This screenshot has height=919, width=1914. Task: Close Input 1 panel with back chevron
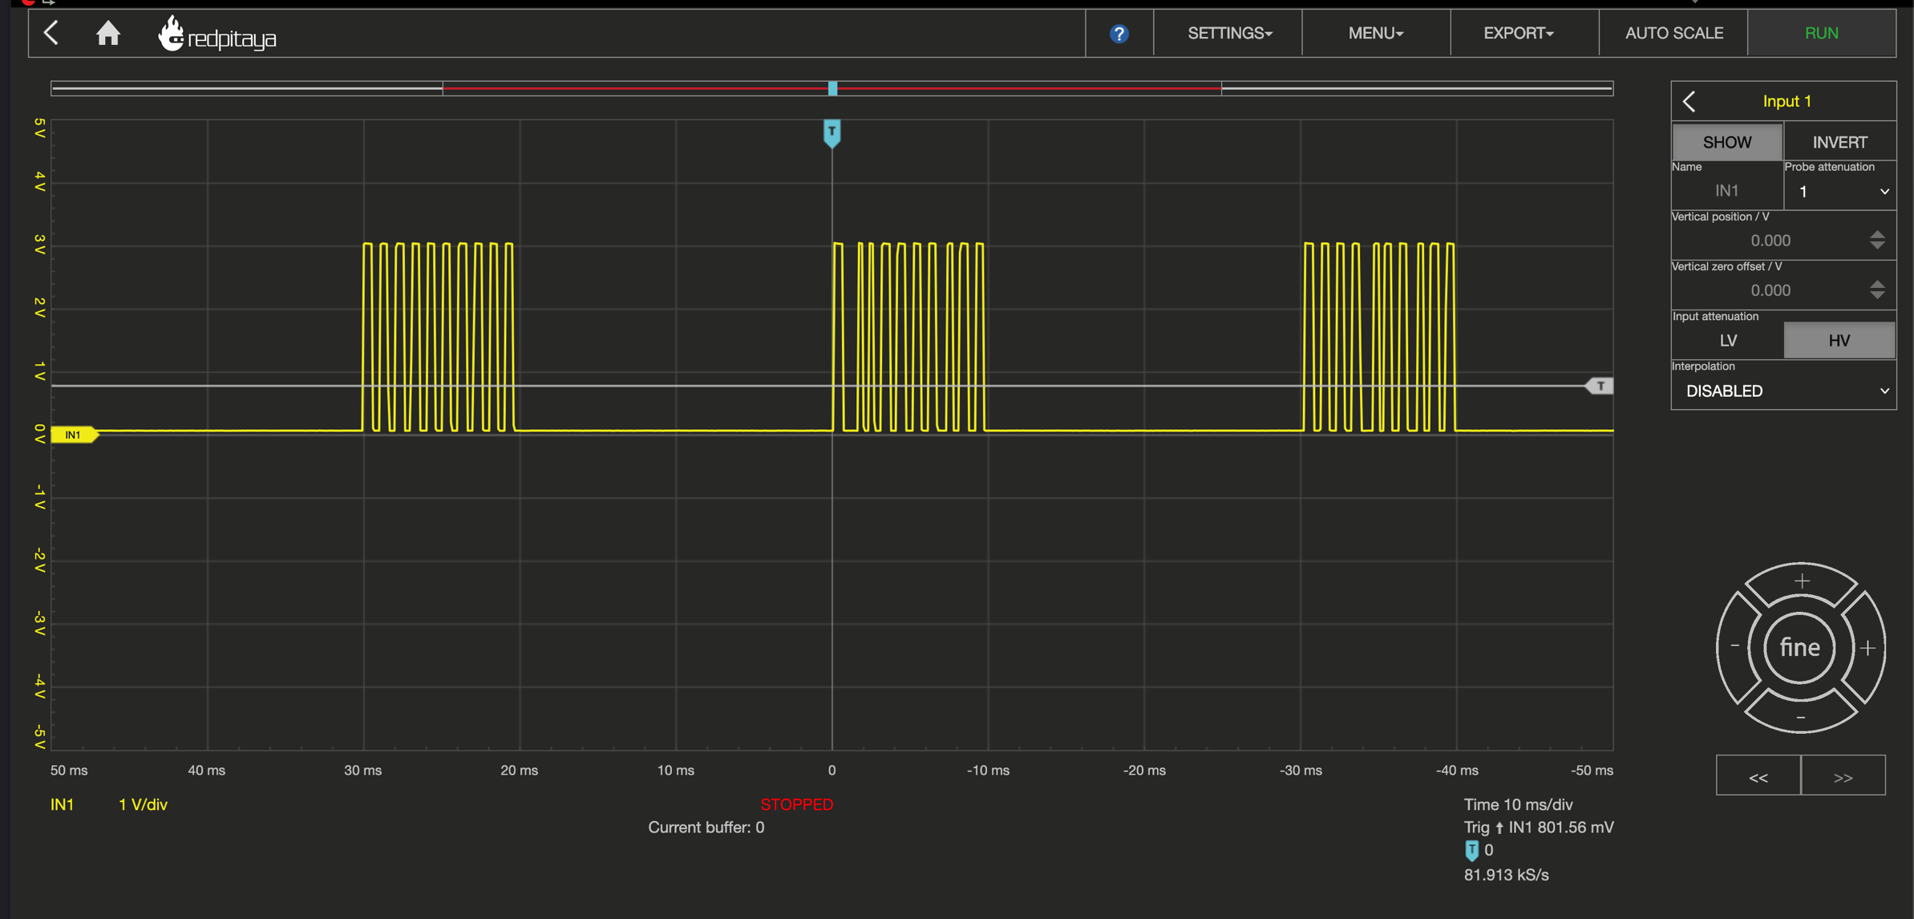pyautogui.click(x=1689, y=101)
